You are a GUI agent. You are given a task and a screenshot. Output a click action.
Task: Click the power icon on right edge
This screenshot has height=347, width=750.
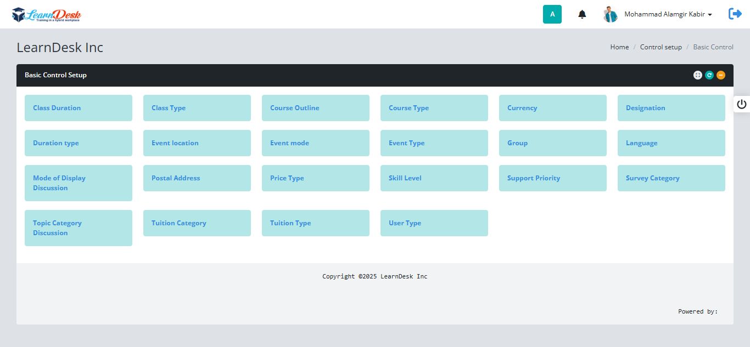pyautogui.click(x=742, y=104)
